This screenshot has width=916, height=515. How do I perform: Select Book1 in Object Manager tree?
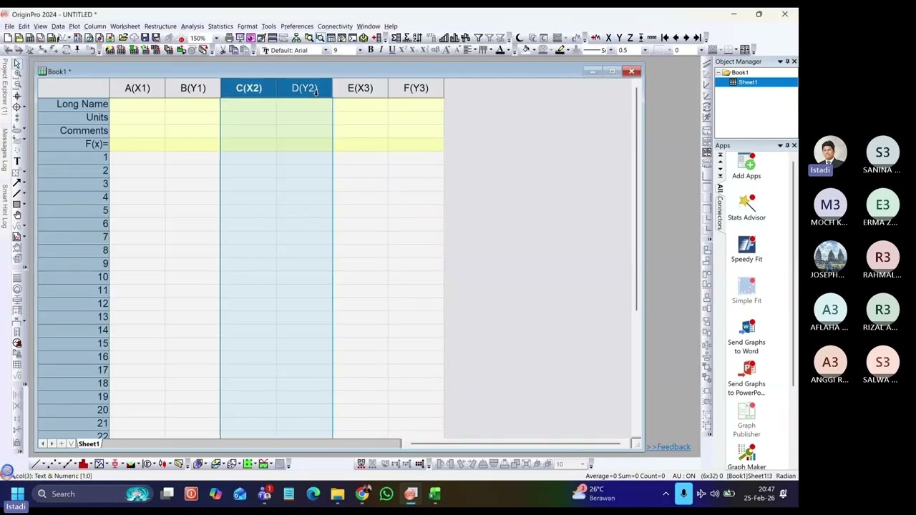point(739,72)
